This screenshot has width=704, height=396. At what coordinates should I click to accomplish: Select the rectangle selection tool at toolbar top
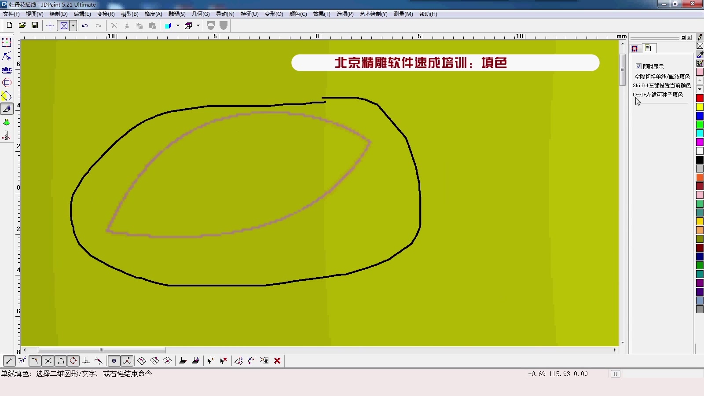click(6, 43)
